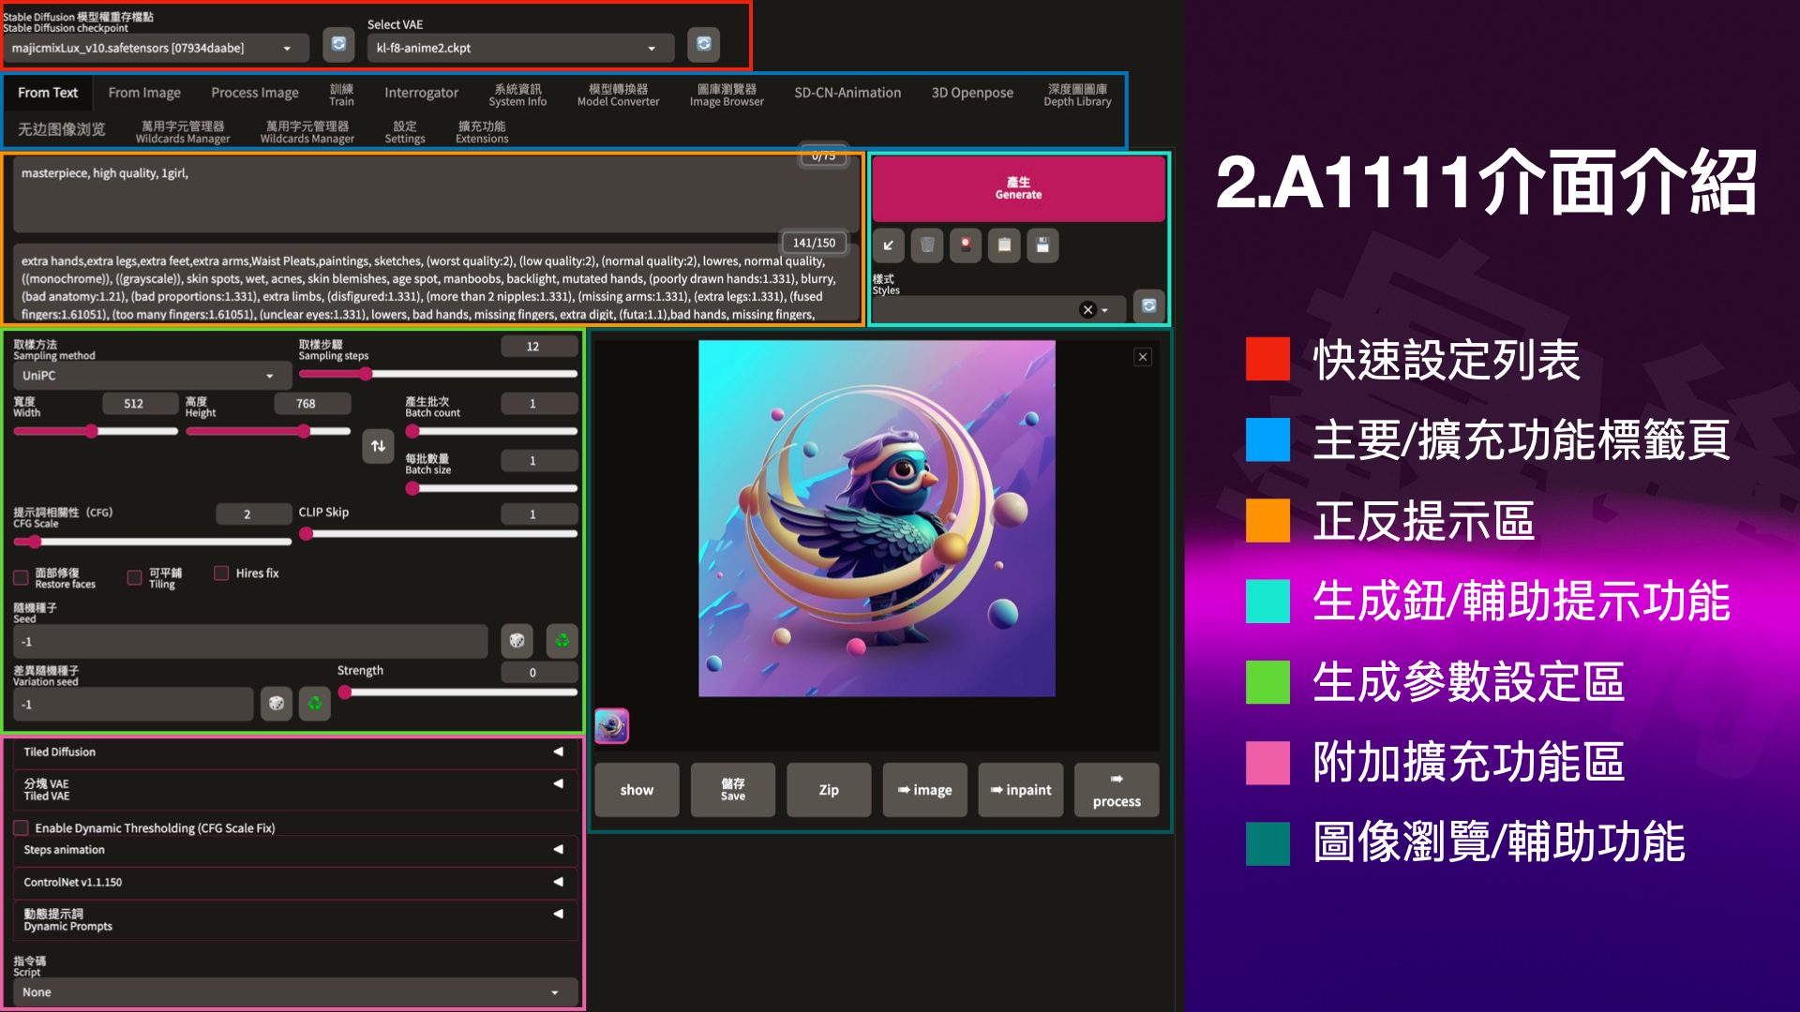Swap width and height with arrows icon
Image resolution: width=1800 pixels, height=1012 pixels.
(378, 446)
